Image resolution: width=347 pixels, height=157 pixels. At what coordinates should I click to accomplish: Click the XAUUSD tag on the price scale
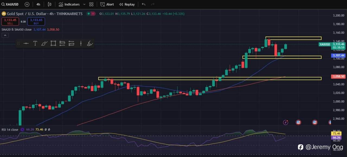point(325,44)
